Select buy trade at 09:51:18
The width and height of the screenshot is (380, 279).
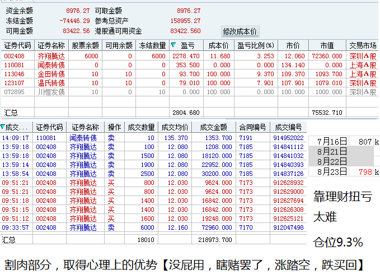coord(153,201)
